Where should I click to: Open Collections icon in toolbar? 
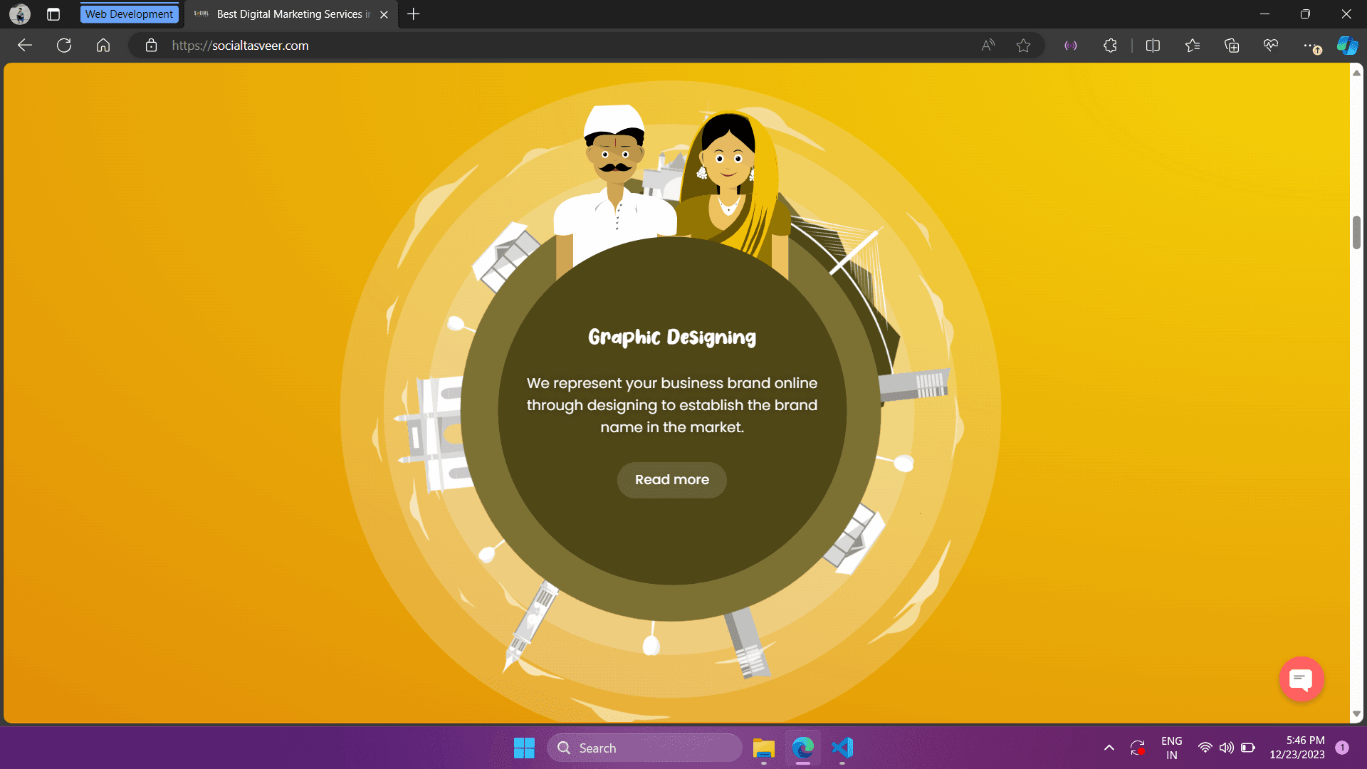pyautogui.click(x=1232, y=46)
